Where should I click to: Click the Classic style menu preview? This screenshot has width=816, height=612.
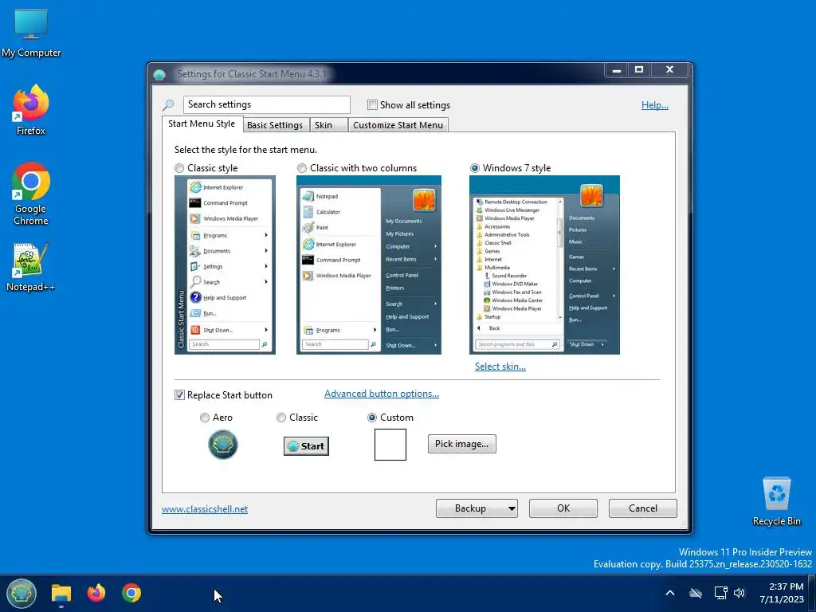click(225, 265)
